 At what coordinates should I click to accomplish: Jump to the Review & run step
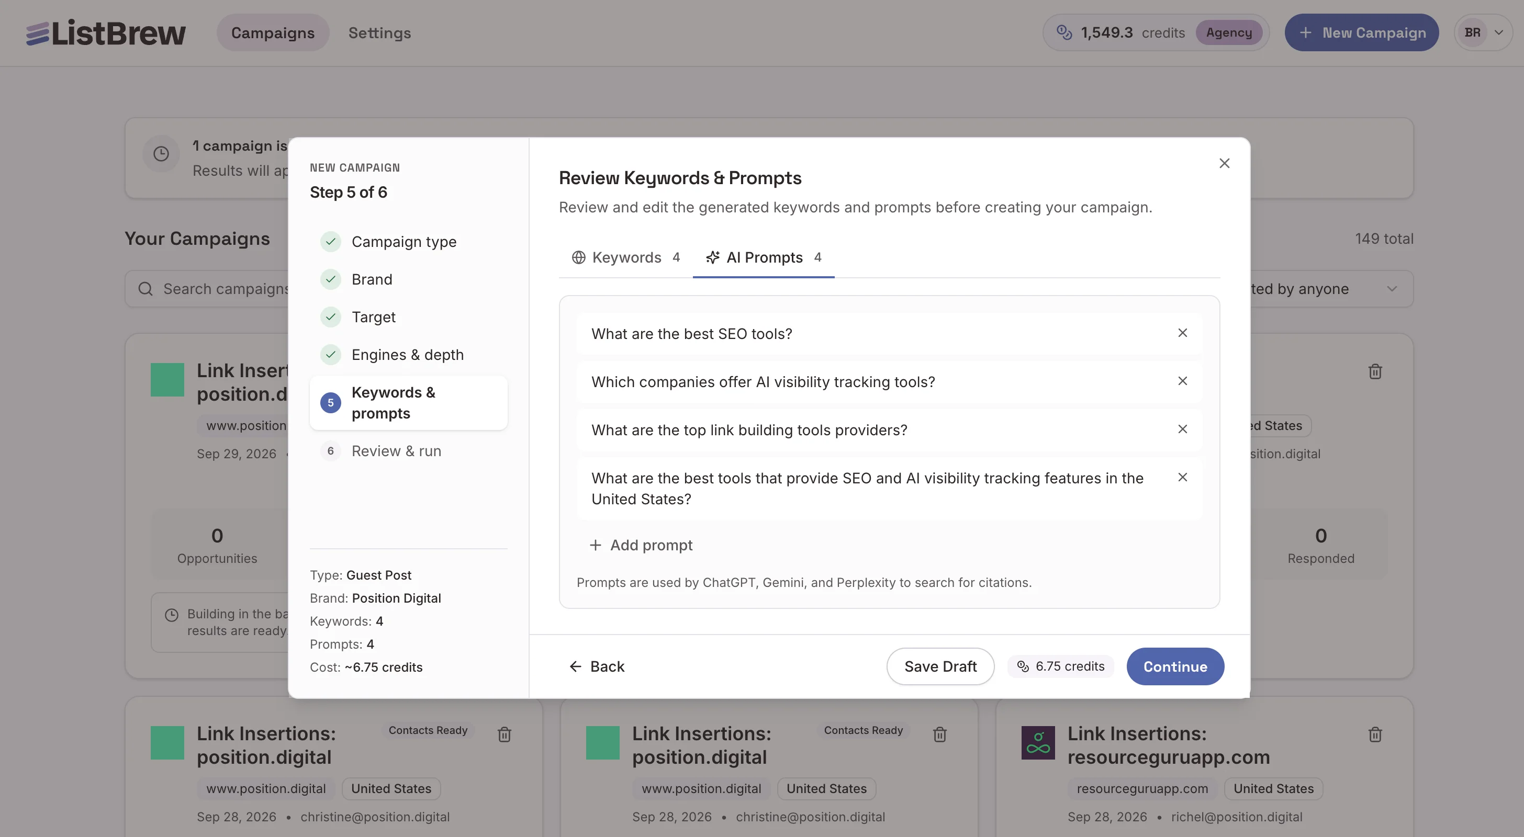408,451
